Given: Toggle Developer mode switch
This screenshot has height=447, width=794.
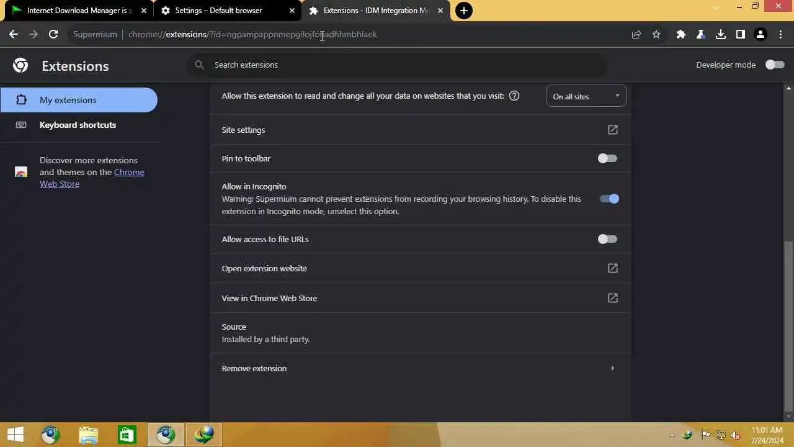Looking at the screenshot, I should pyautogui.click(x=775, y=65).
